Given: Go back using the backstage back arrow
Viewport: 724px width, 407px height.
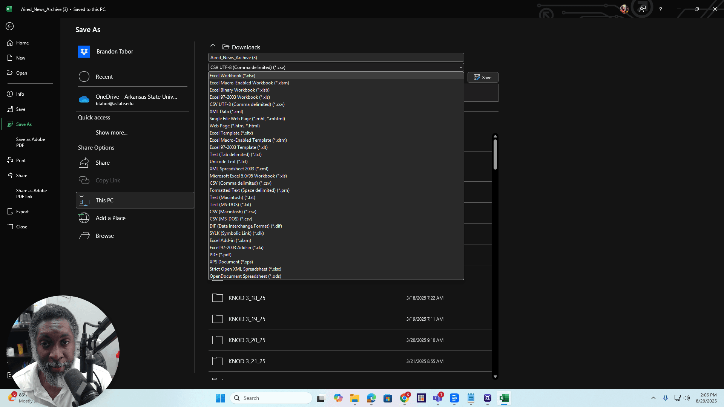Looking at the screenshot, I should (10, 26).
